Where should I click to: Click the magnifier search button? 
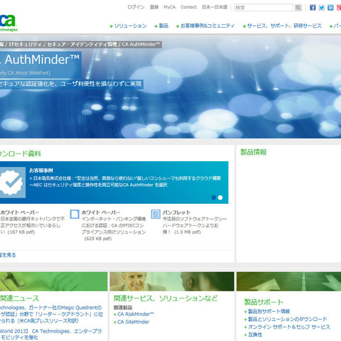point(298,8)
